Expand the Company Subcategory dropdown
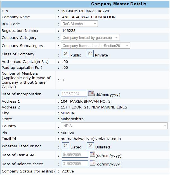 pos(95,46)
